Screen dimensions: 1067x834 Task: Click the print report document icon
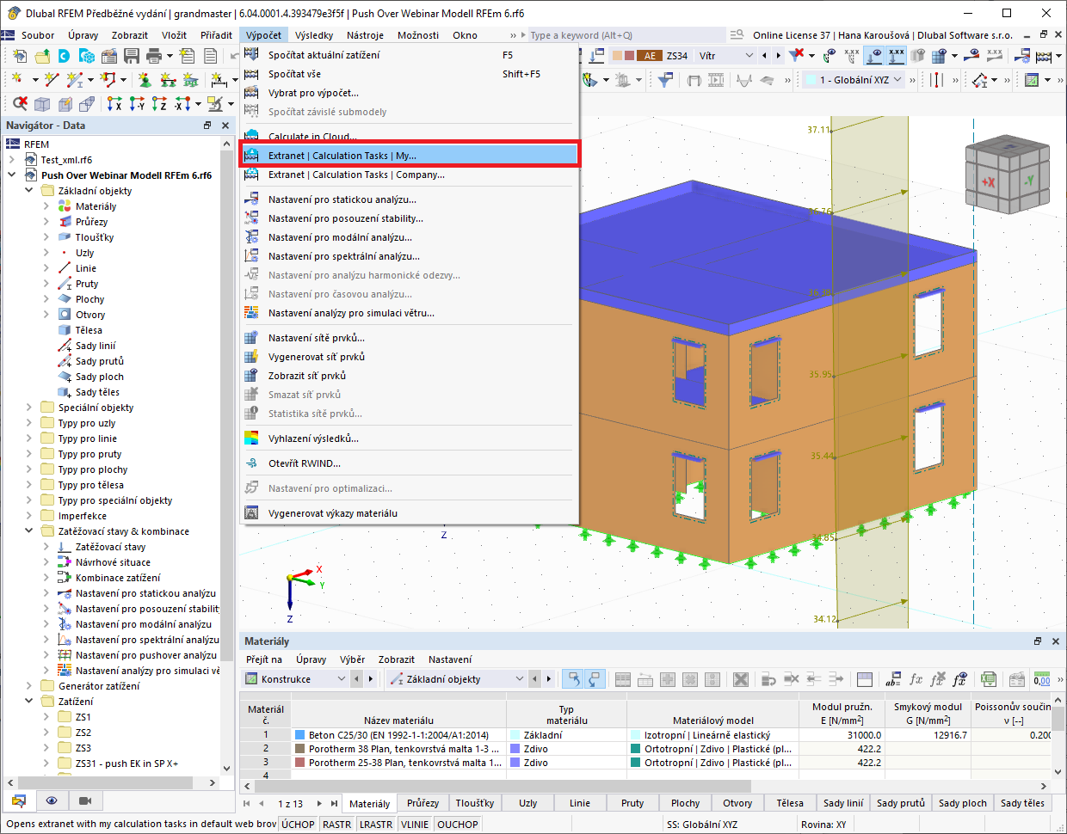coord(211,56)
